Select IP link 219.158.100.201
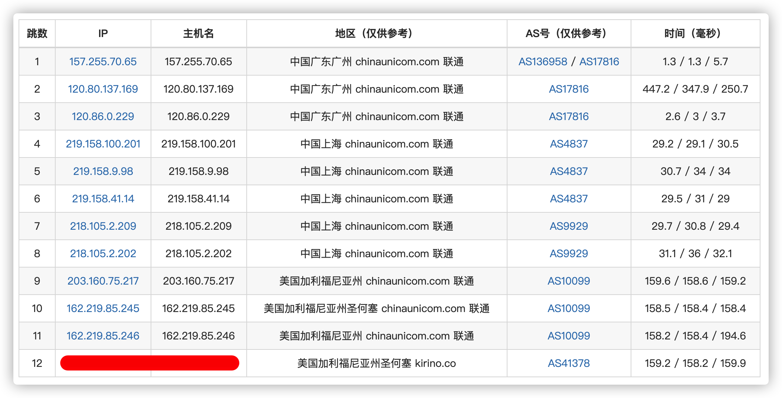 pos(103,144)
